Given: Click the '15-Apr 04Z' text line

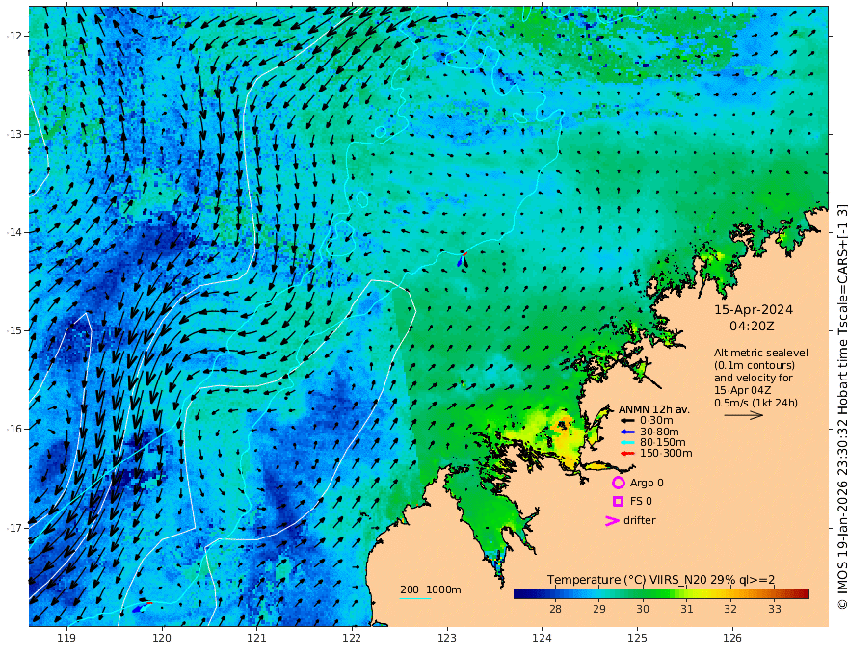Looking at the screenshot, I should [x=743, y=390].
